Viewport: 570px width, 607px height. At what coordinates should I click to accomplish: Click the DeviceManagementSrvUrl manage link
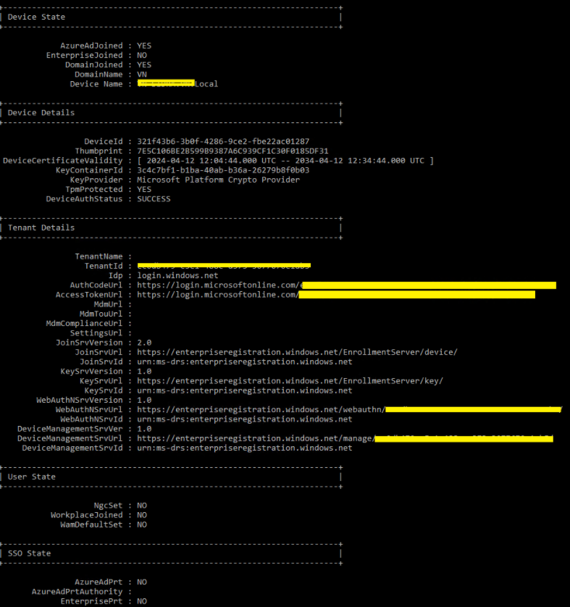coord(345,439)
